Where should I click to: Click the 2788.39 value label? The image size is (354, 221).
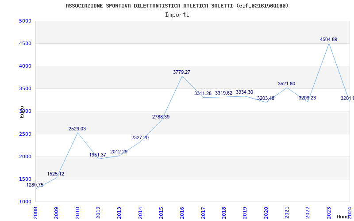coord(161,117)
